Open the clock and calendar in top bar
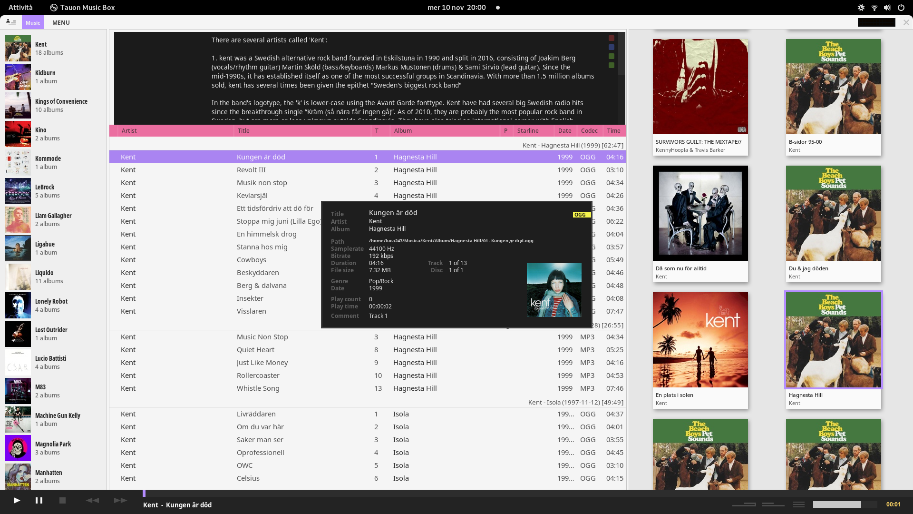 456,8
